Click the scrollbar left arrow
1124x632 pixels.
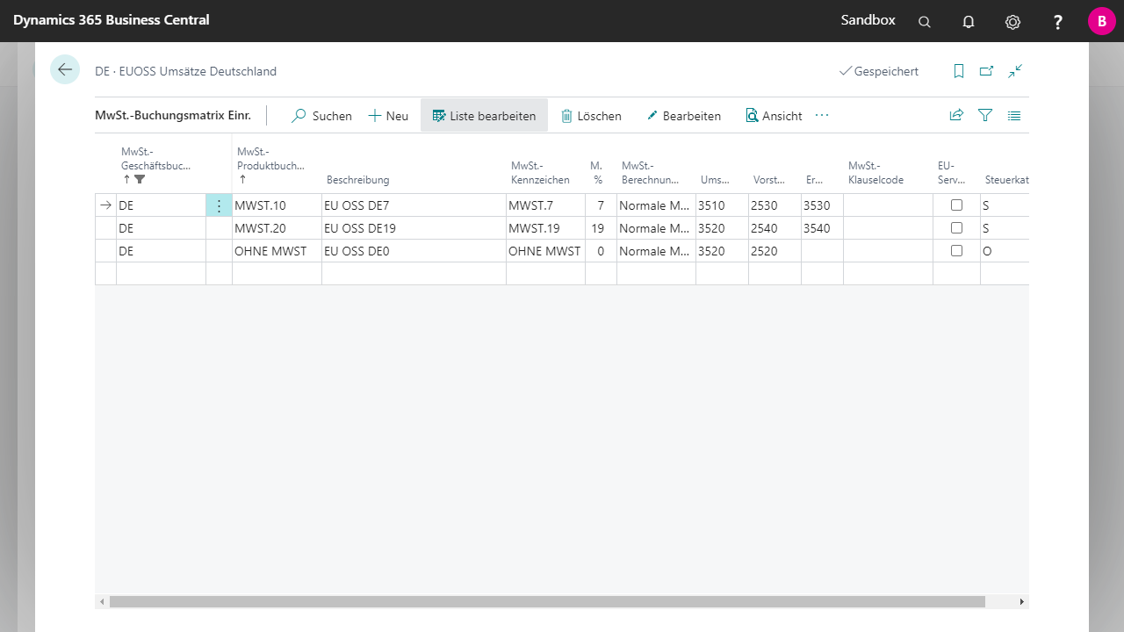[x=102, y=602]
